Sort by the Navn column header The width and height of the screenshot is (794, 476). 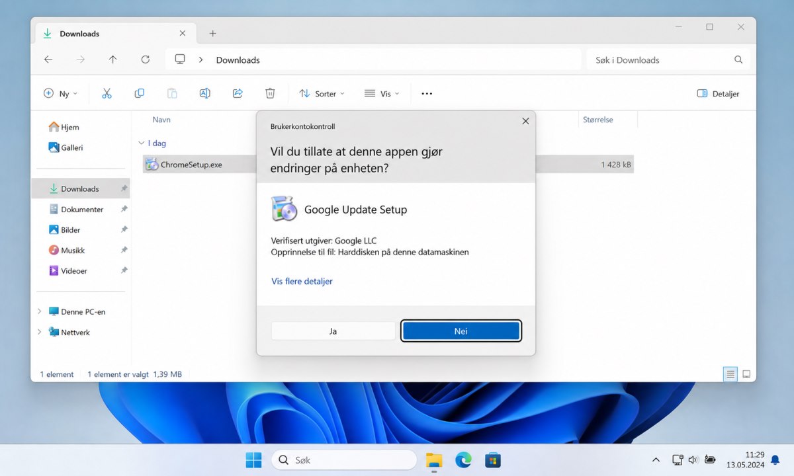coord(161,120)
